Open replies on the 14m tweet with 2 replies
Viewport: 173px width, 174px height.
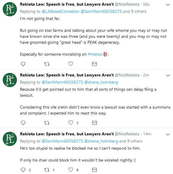[23, 170]
